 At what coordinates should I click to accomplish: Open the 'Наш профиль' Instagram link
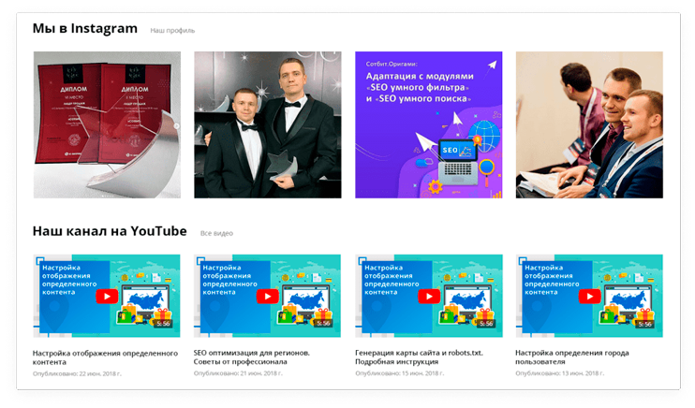click(172, 31)
